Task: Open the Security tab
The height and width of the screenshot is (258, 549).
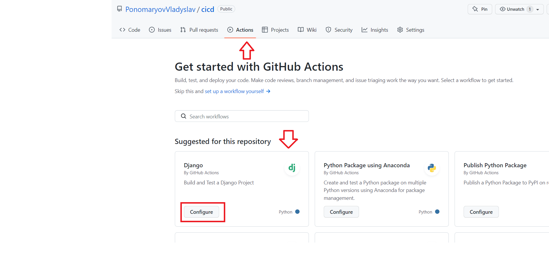Action: point(339,30)
